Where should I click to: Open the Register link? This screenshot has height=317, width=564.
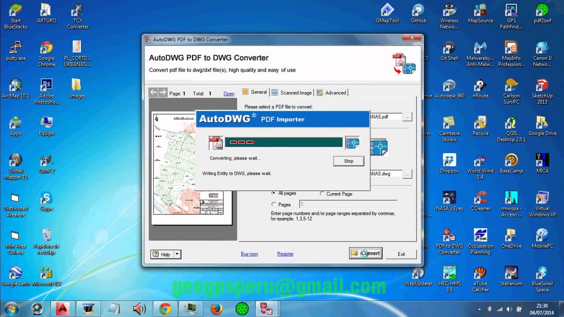tap(285, 254)
